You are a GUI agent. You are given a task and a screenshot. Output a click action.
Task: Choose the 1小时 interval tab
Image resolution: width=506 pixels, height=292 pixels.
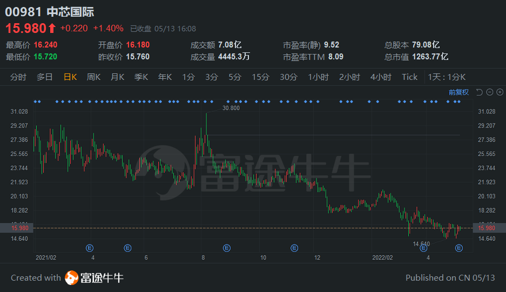coord(318,77)
